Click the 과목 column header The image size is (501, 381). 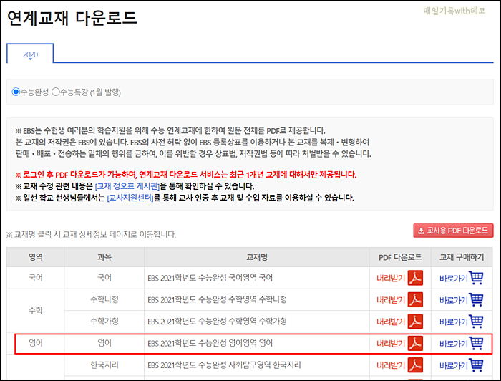pyautogui.click(x=104, y=257)
